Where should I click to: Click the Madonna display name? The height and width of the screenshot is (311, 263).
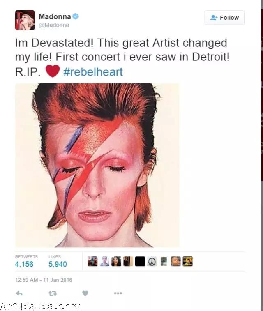tap(55, 17)
